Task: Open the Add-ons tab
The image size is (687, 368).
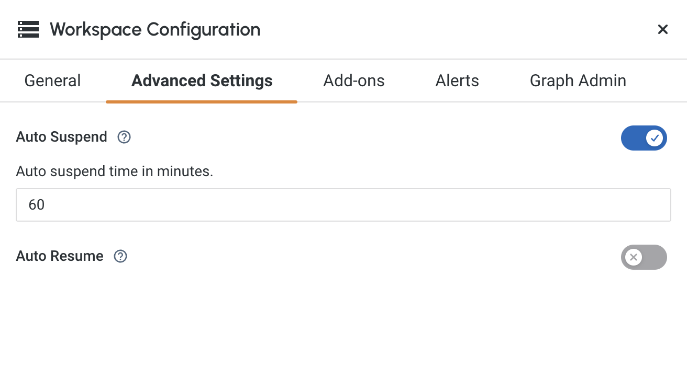Action: pos(353,80)
